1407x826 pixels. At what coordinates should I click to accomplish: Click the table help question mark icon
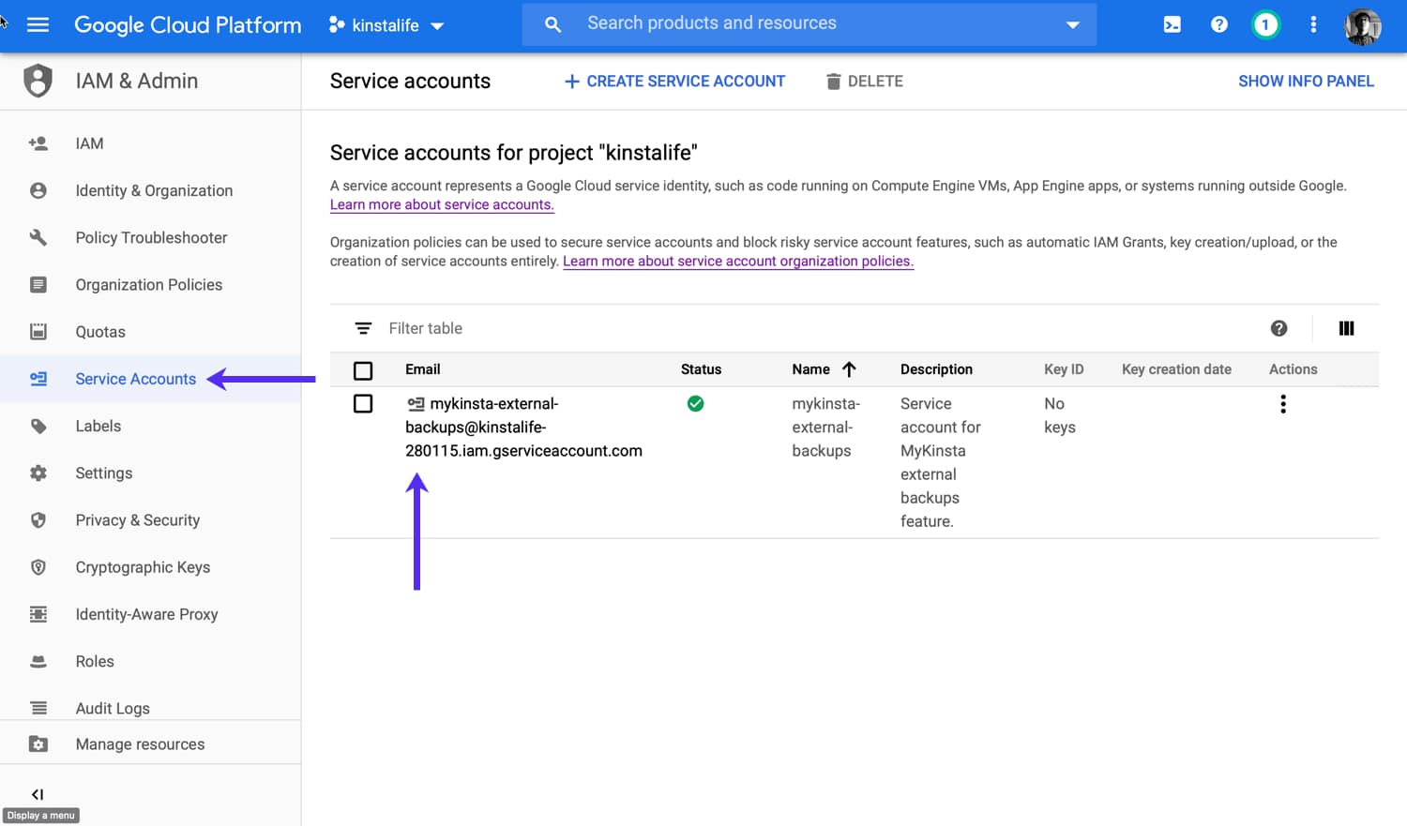[1278, 328]
